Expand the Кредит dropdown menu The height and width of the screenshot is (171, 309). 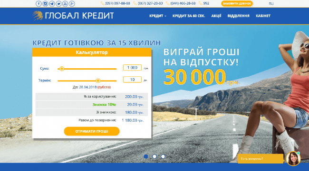pyautogui.click(x=158, y=16)
